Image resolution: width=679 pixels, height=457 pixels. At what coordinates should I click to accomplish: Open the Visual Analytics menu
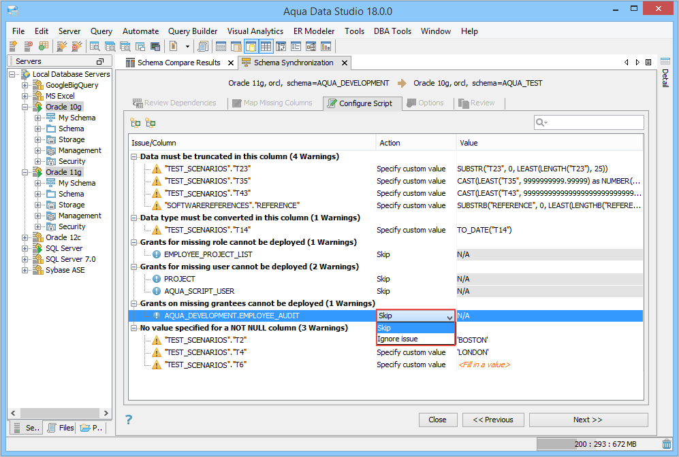(x=255, y=31)
